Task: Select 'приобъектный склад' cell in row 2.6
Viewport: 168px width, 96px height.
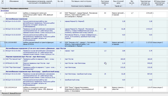Action: pyautogui.click(x=81, y=82)
